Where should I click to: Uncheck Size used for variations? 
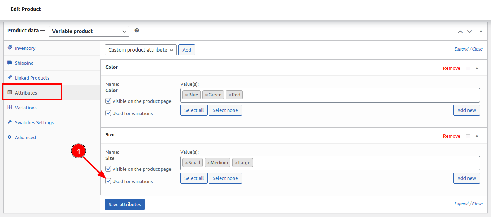tap(108, 181)
